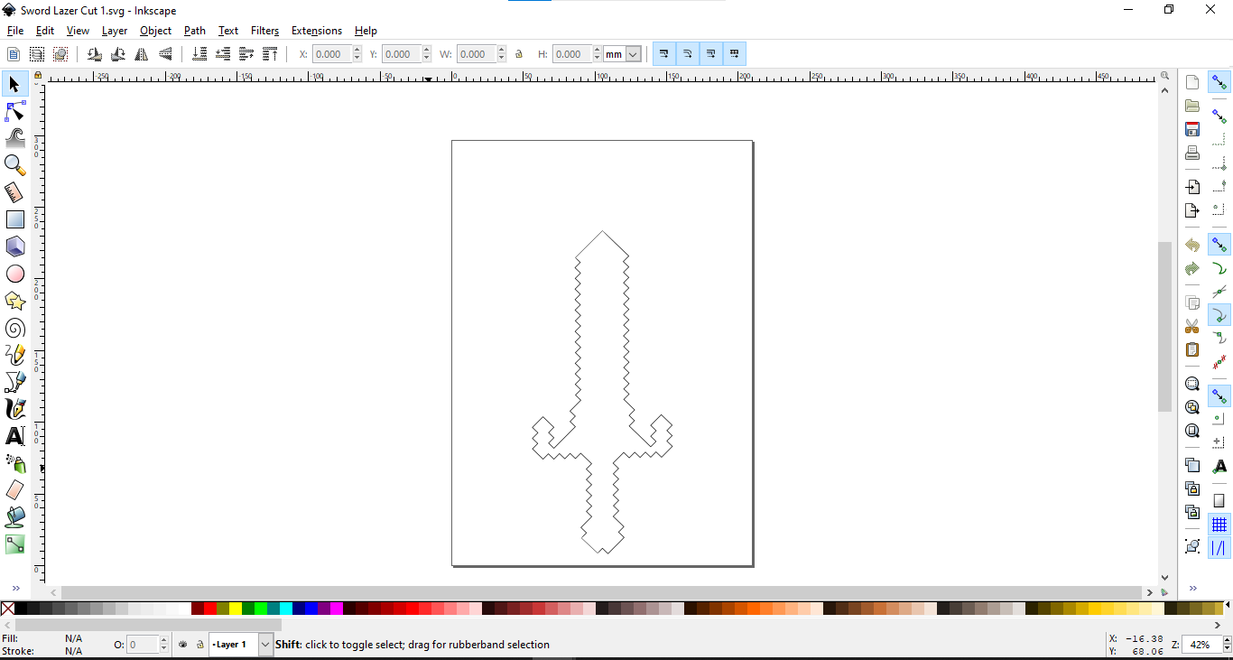The image size is (1233, 660).
Task: Select the Measure ruler tool
Action: click(14, 192)
